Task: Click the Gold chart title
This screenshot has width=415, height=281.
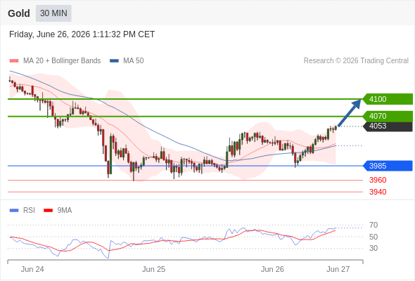Action: [19, 13]
